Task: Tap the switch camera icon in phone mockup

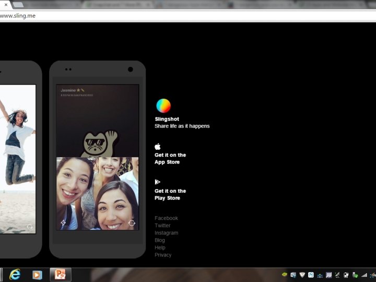Action: click(132, 224)
